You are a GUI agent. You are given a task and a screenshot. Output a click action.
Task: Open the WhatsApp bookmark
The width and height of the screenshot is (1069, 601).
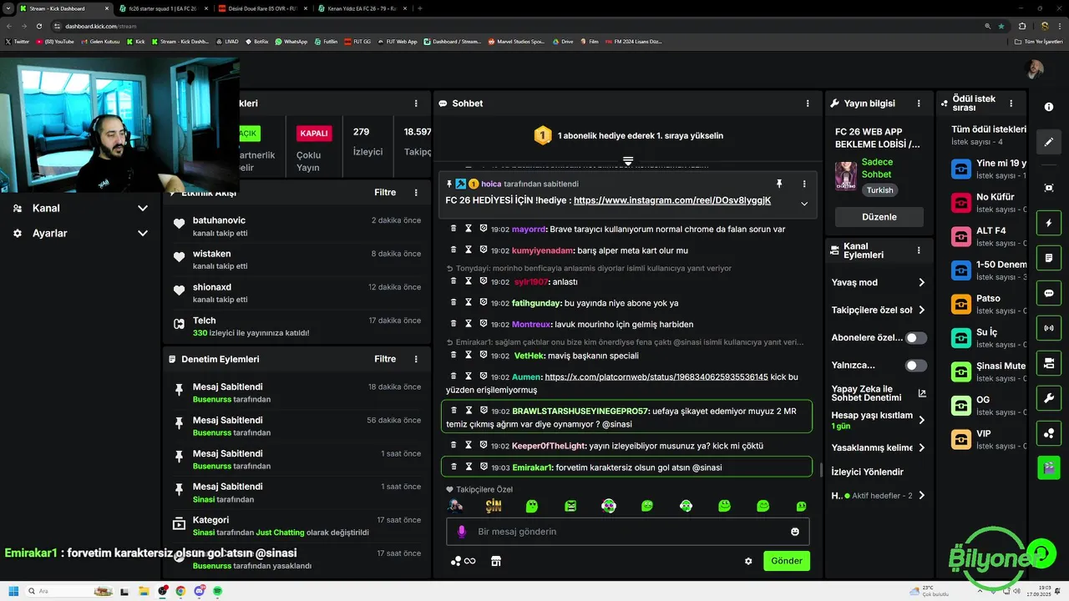pyautogui.click(x=291, y=41)
